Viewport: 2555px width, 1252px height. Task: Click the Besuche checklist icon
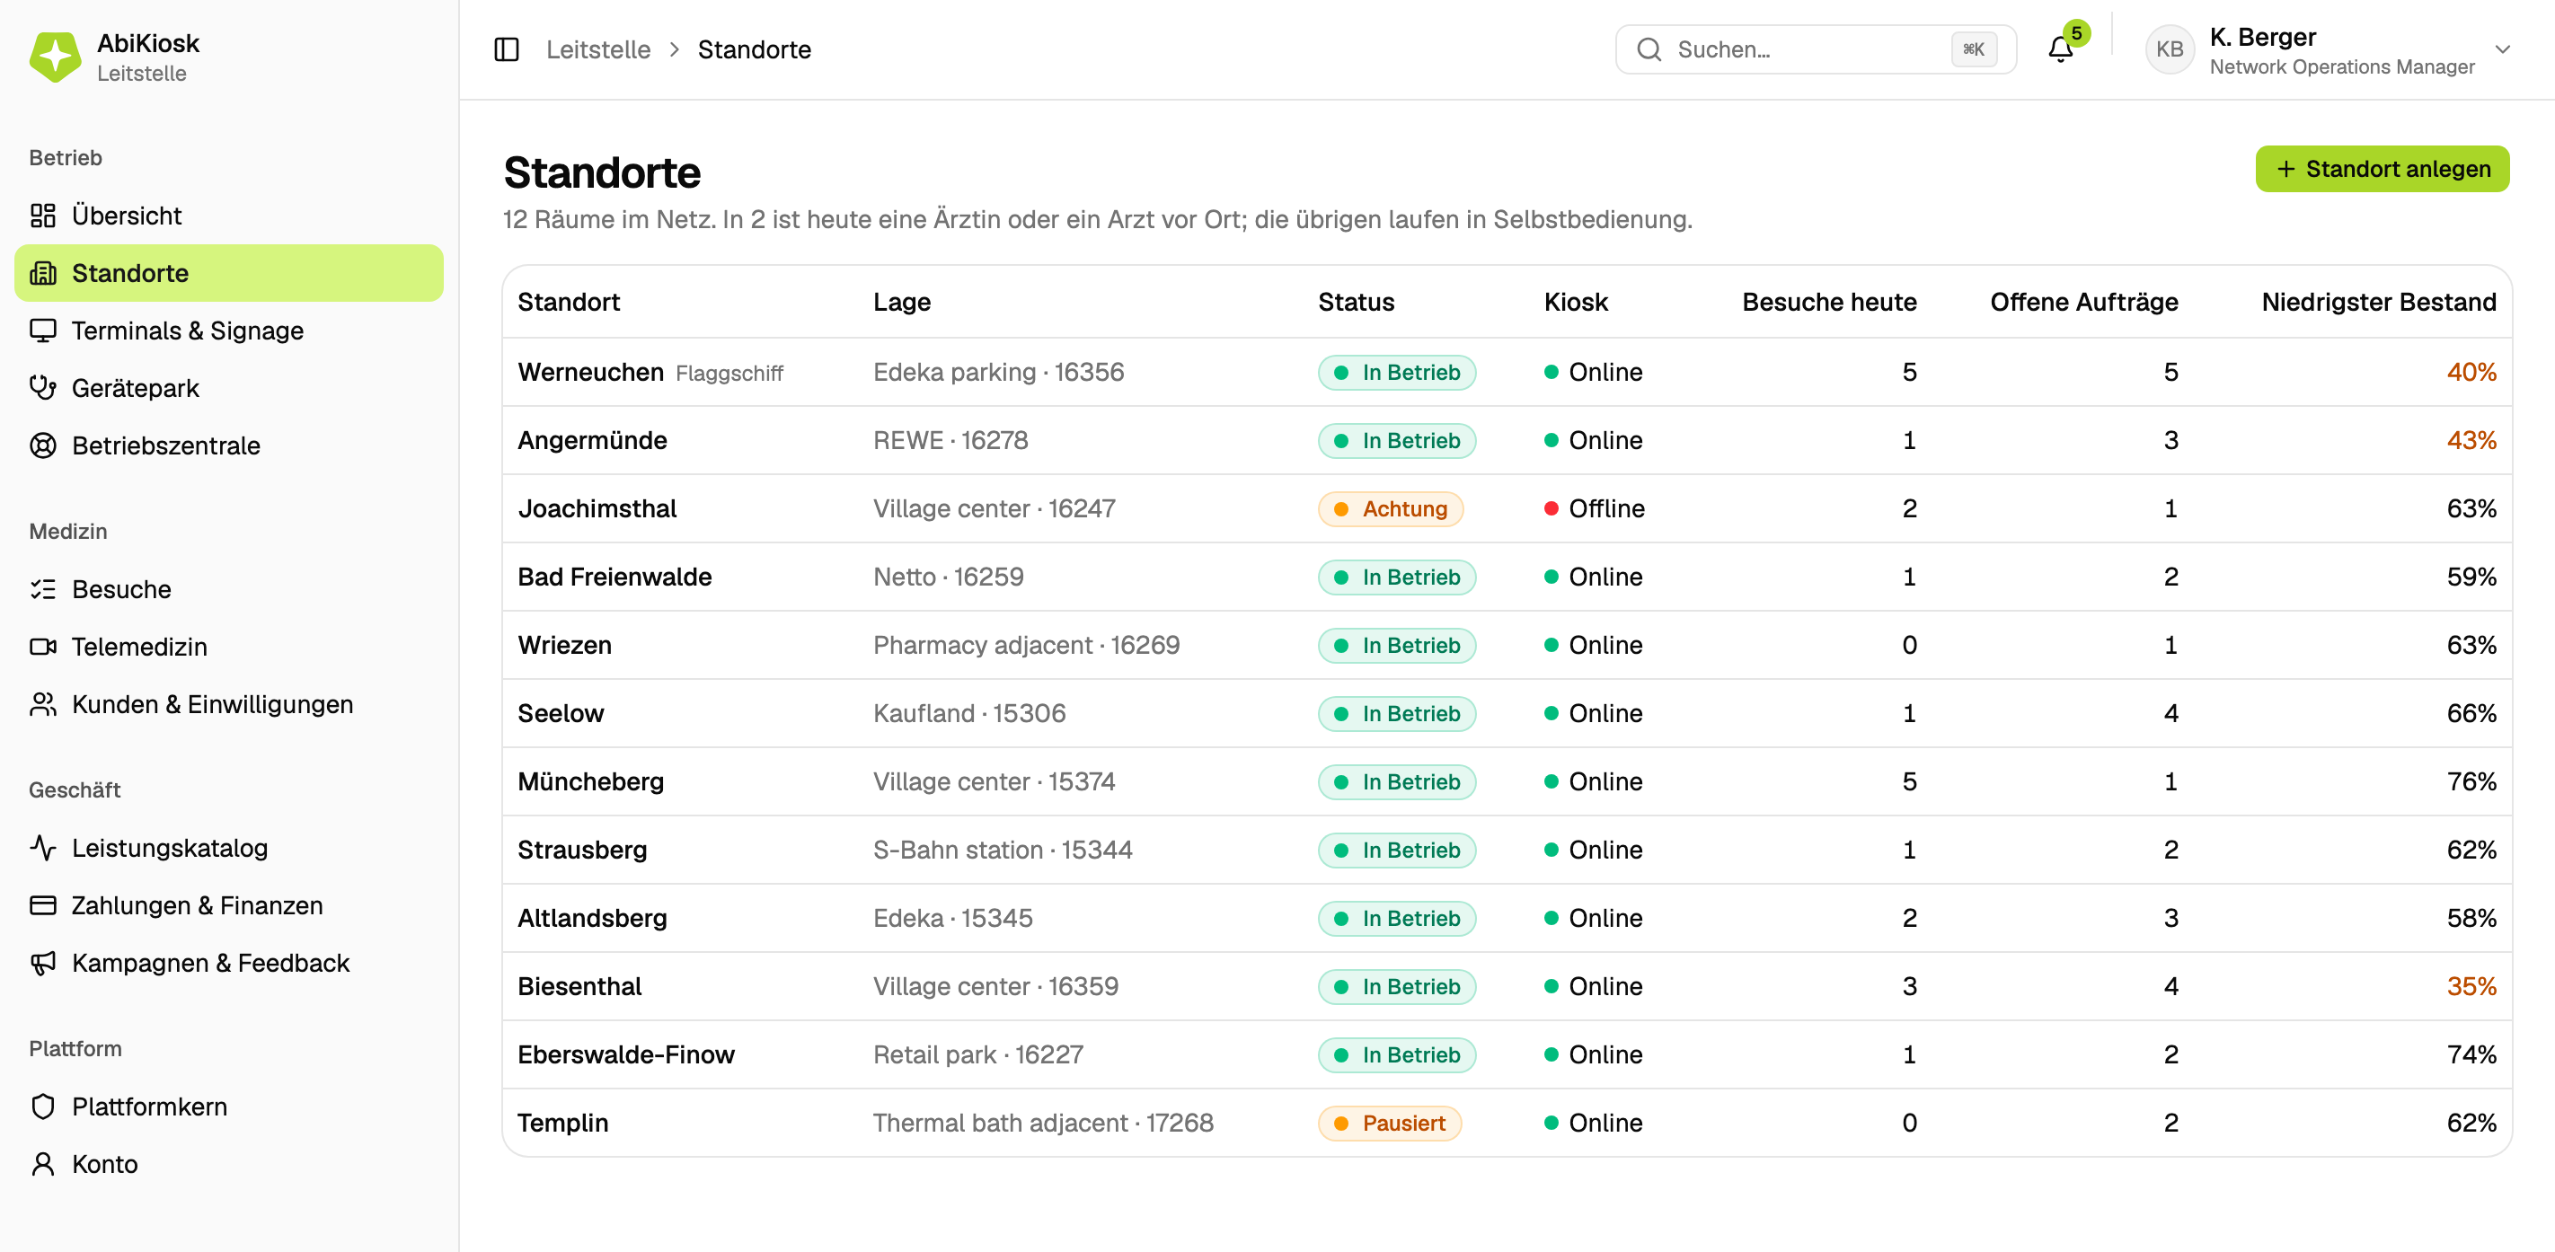(x=42, y=589)
